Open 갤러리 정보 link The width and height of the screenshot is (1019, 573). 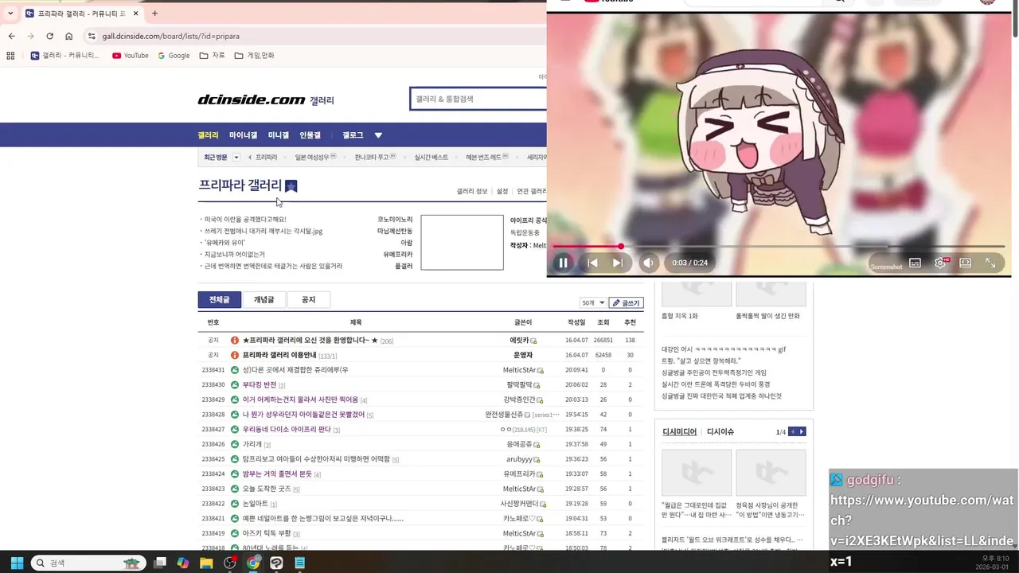(472, 191)
